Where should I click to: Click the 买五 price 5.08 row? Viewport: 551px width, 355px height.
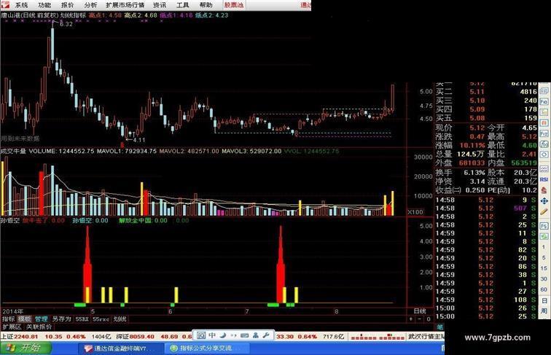486,118
